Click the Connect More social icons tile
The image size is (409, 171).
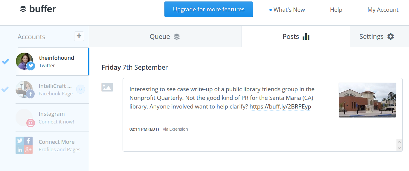click(x=24, y=145)
